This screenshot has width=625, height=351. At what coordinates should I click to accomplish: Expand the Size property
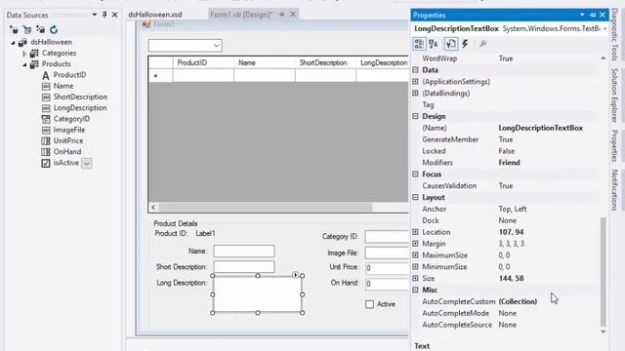tap(415, 278)
